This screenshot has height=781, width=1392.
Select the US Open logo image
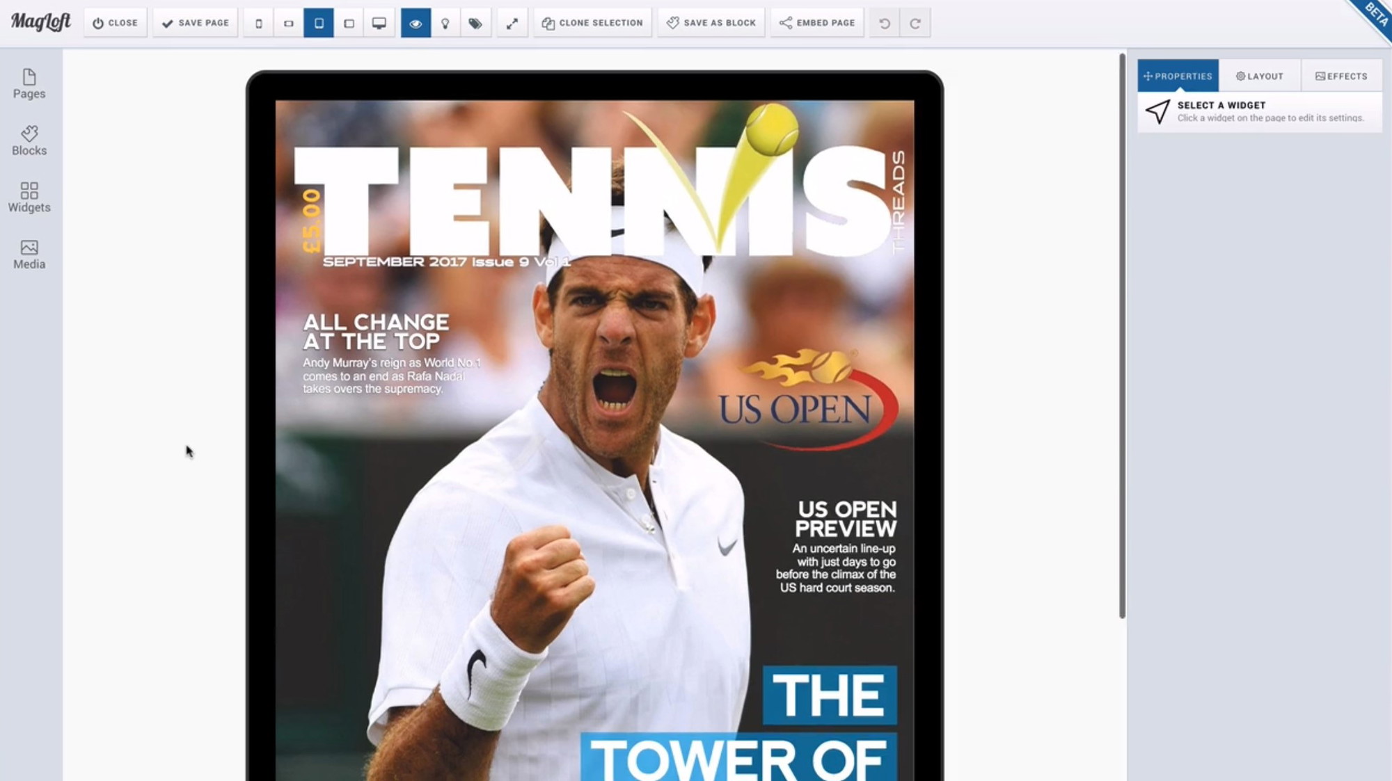tap(808, 398)
